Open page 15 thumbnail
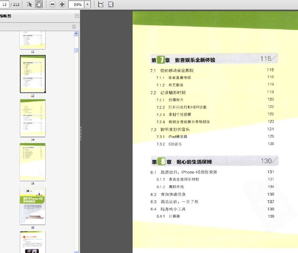 click(x=33, y=162)
